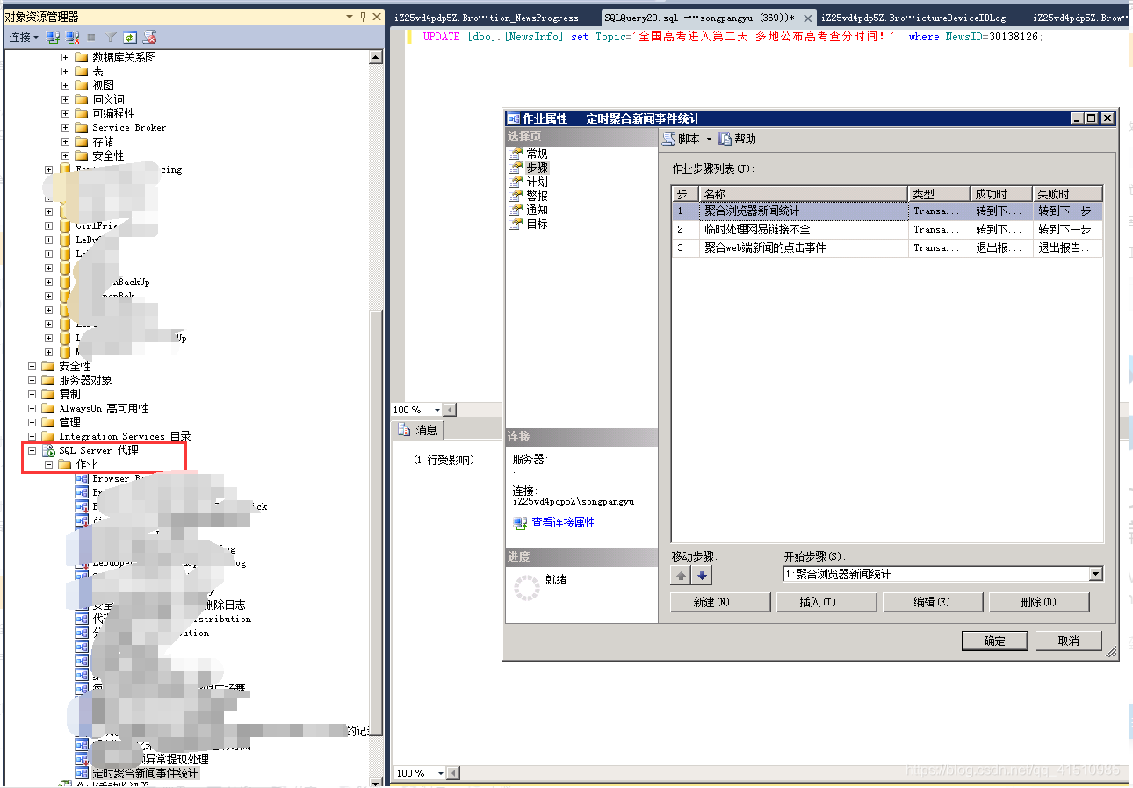Viewport: 1133px width, 788px height.
Task: Click the 名称 column header
Action: [804, 194]
